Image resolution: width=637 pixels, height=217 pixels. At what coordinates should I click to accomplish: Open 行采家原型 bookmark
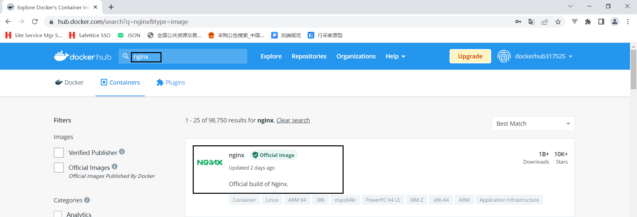(x=325, y=35)
